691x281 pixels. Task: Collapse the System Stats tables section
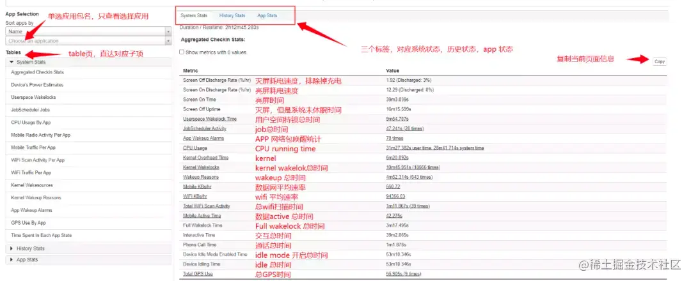[88, 62]
